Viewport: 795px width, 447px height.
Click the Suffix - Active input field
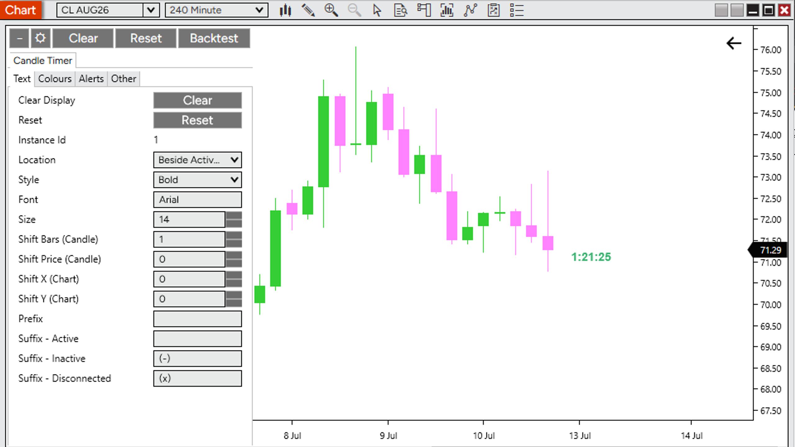pos(198,339)
